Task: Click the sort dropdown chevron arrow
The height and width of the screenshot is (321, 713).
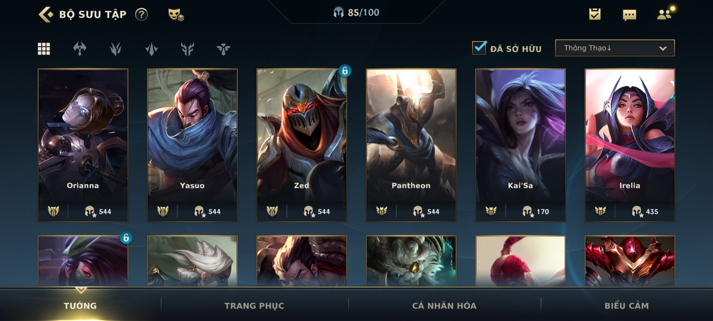Action: [x=663, y=48]
